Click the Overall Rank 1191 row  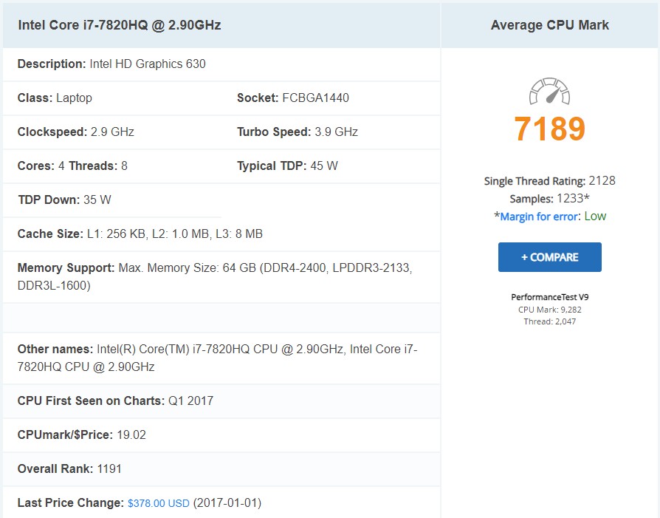69,469
